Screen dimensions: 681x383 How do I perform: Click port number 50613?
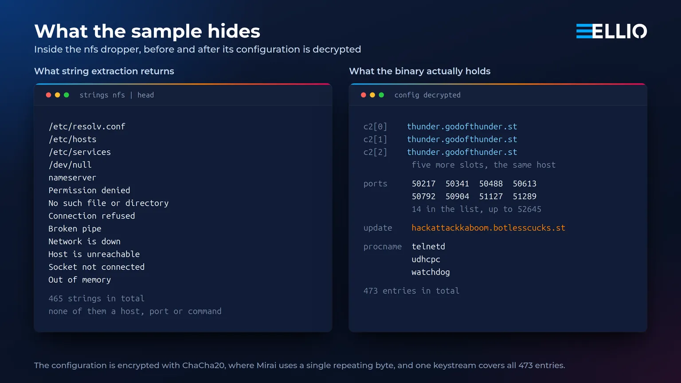pyautogui.click(x=524, y=184)
